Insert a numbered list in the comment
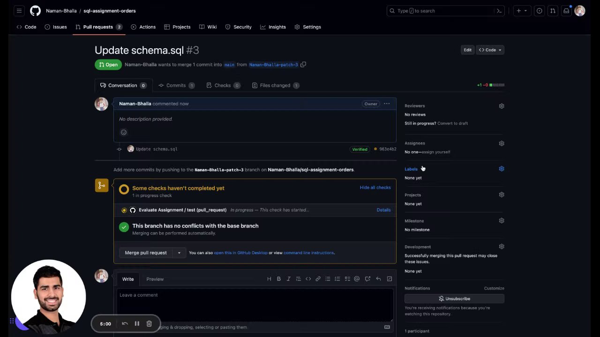The width and height of the screenshot is (600, 337). tap(337, 279)
